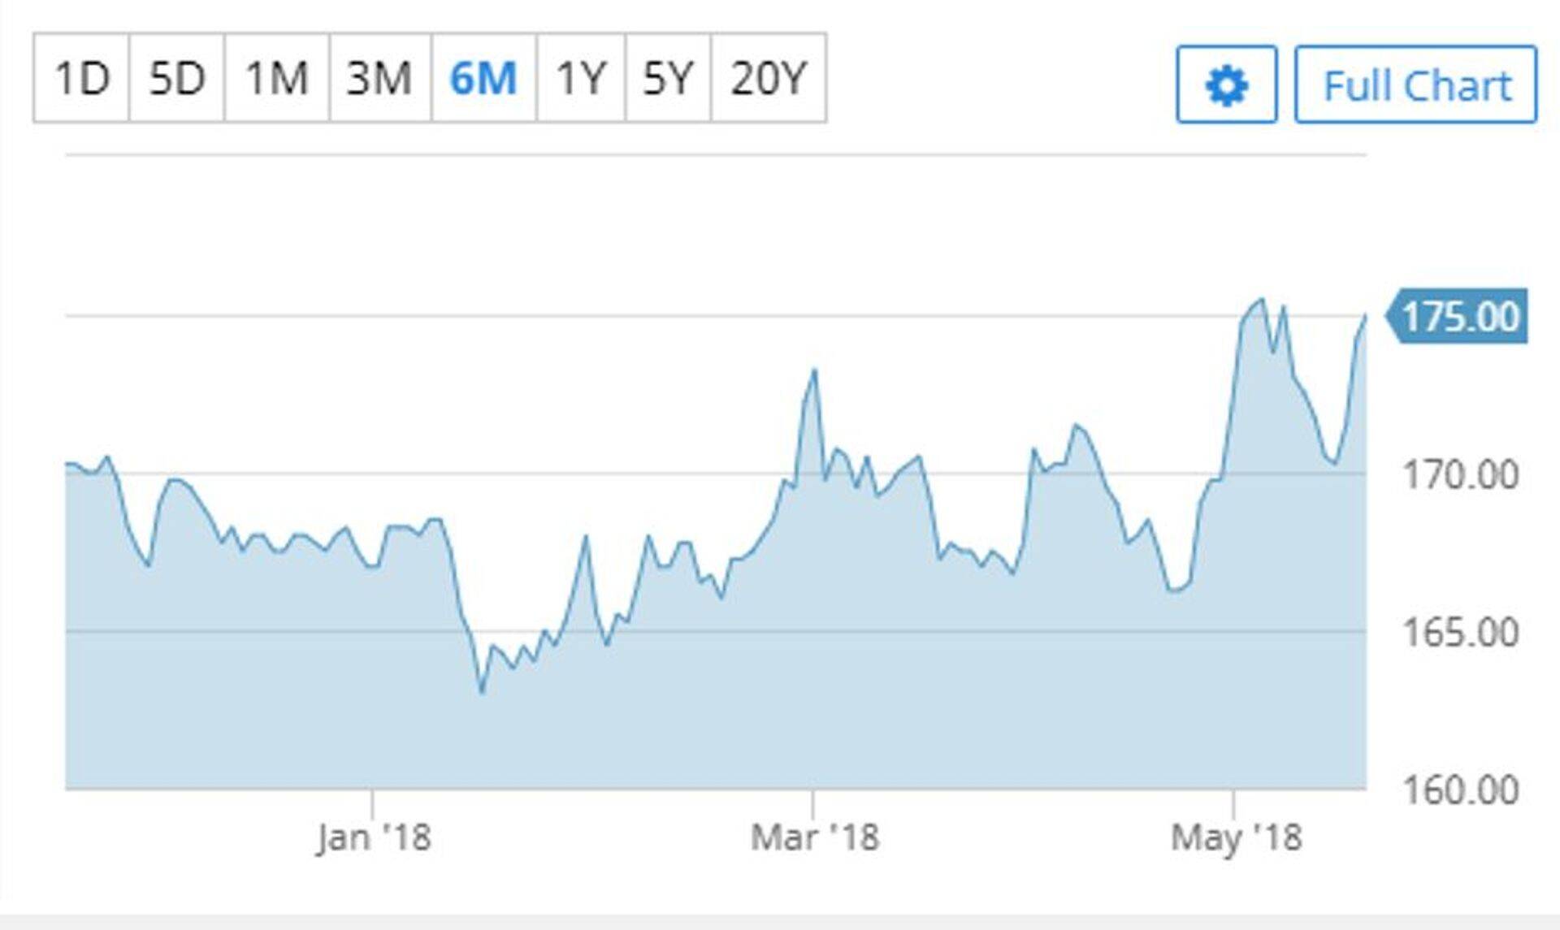Click the highlighted 6M range tab
This screenshot has width=1560, height=930.
[483, 79]
